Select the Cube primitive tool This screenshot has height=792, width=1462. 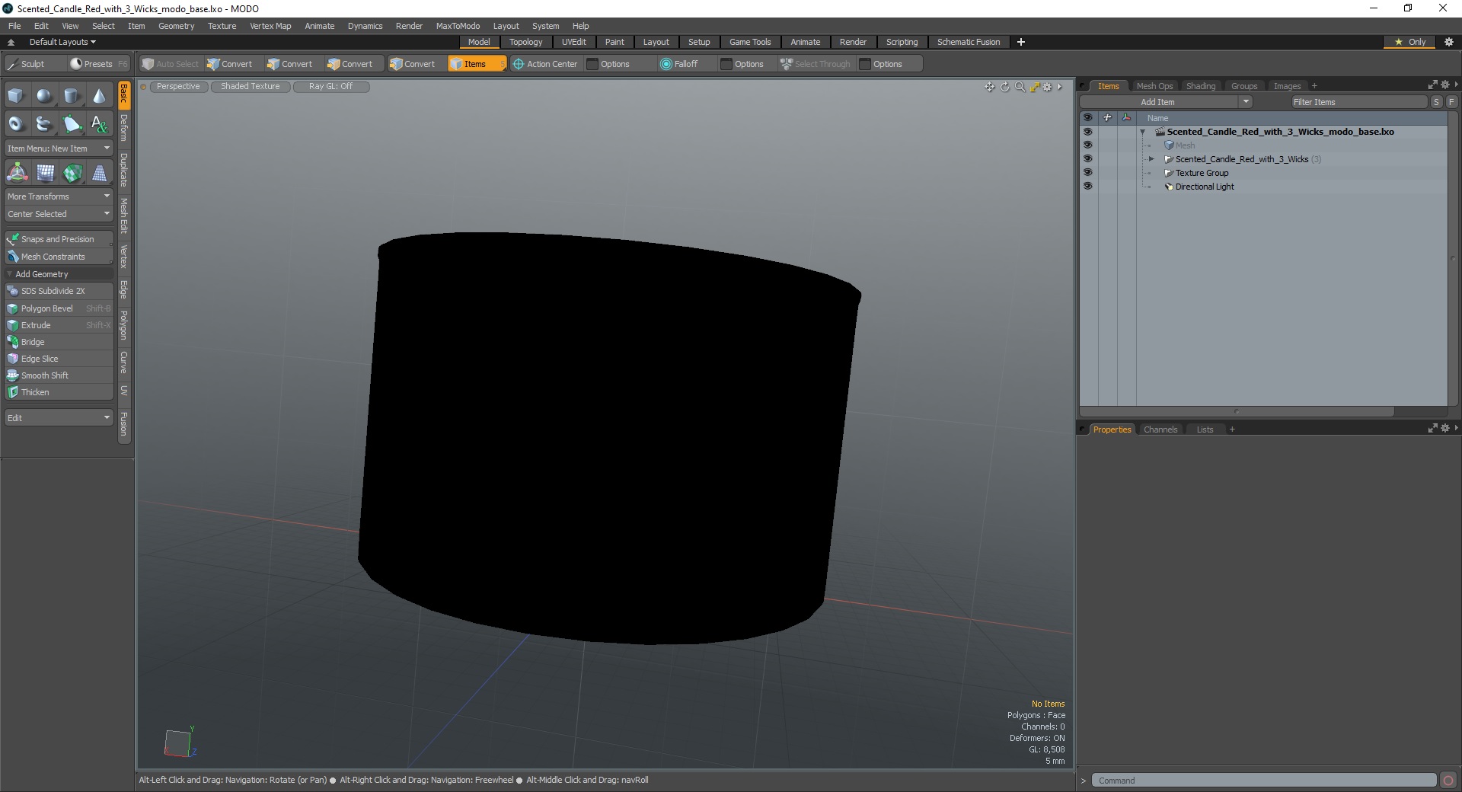(16, 96)
